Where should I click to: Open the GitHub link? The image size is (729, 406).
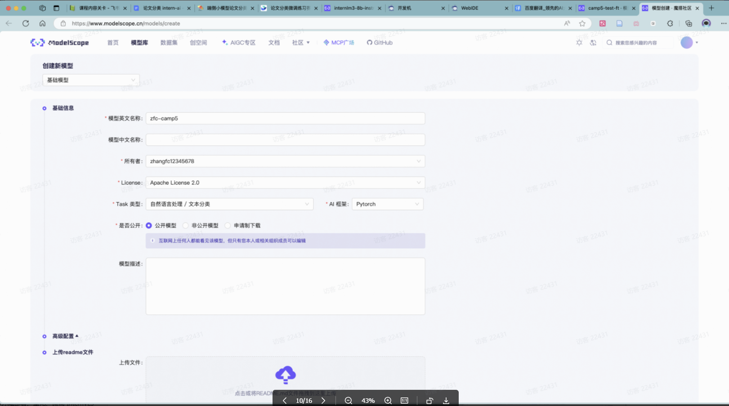tap(380, 43)
